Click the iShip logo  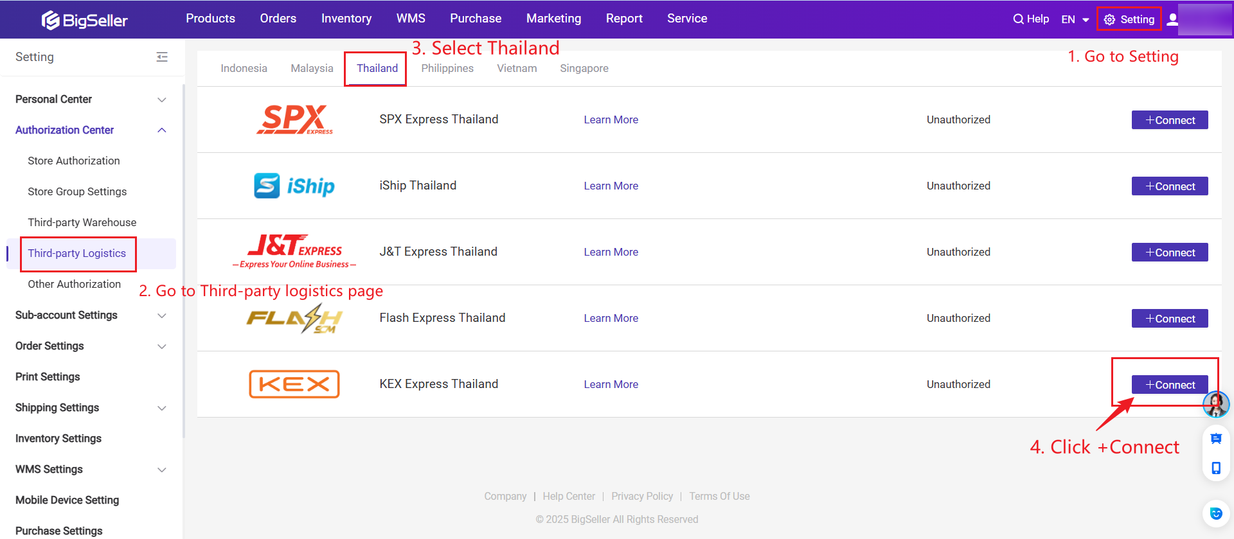(294, 186)
